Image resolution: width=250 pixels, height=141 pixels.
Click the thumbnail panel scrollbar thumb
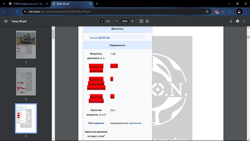[x=53, y=34]
